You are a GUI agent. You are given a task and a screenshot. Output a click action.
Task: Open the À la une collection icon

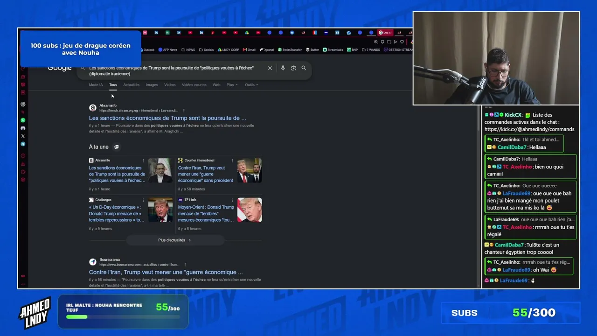click(117, 147)
